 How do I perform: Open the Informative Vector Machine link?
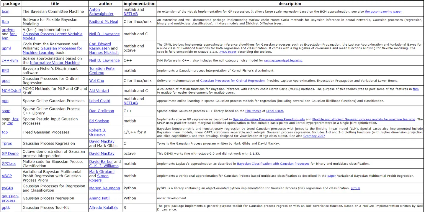coord(55,62)
